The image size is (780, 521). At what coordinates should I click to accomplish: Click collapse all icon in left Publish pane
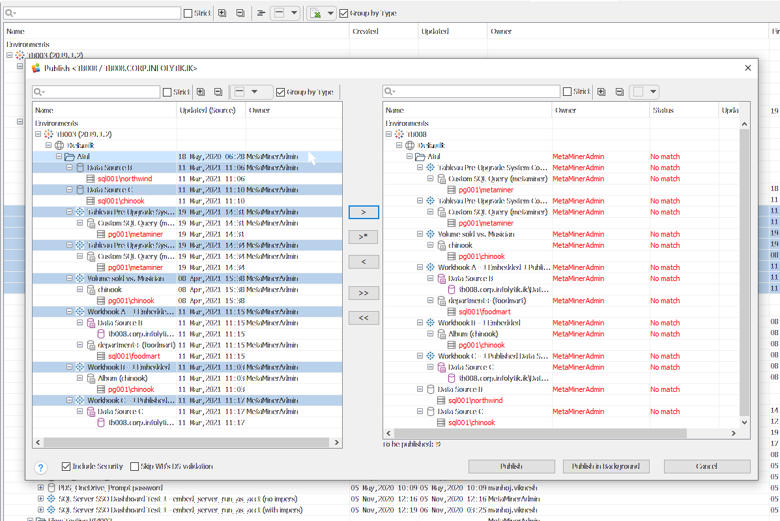pyautogui.click(x=218, y=91)
